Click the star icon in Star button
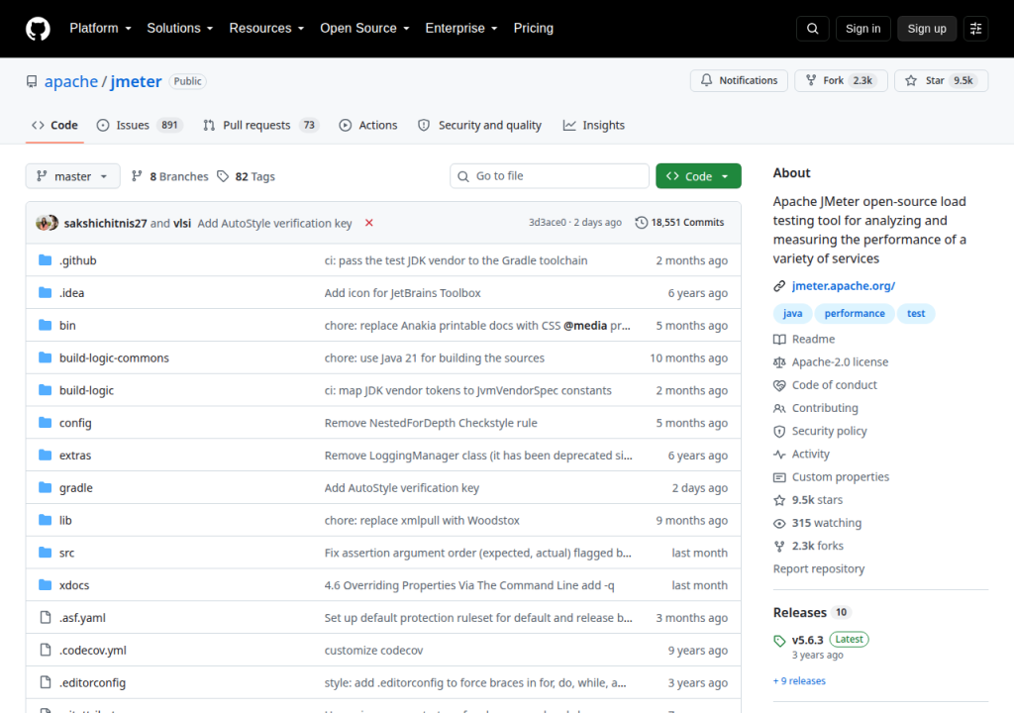The height and width of the screenshot is (713, 1014). (911, 80)
